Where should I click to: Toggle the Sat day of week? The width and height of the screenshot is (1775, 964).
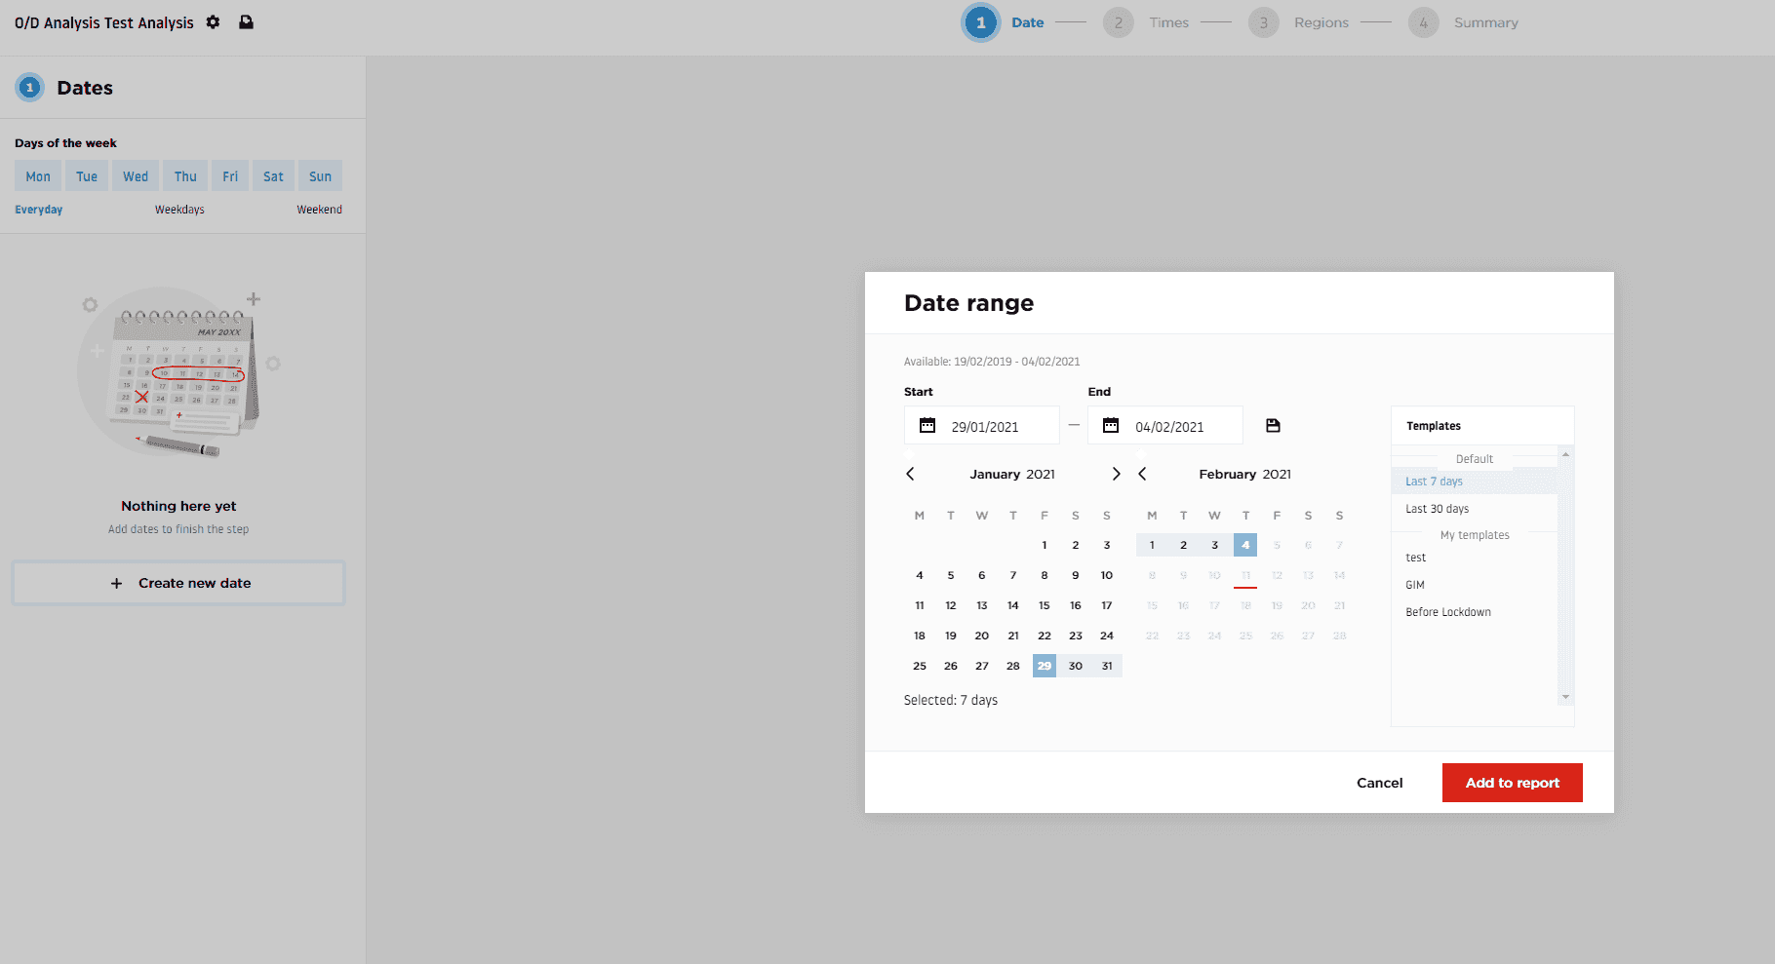click(x=273, y=176)
